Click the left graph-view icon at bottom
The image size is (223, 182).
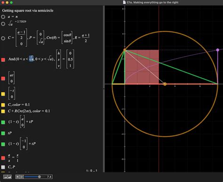click(x=6, y=177)
